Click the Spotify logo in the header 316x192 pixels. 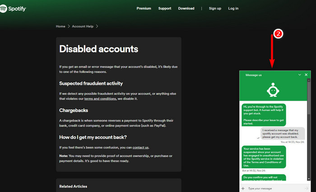coord(13,9)
